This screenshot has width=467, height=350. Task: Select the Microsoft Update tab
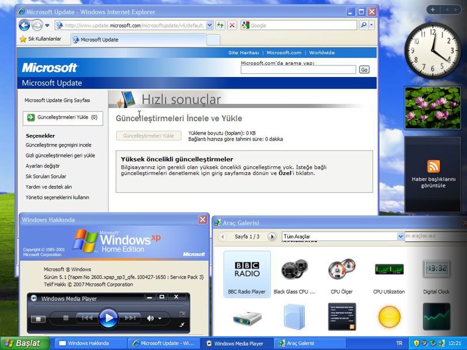coord(138,40)
